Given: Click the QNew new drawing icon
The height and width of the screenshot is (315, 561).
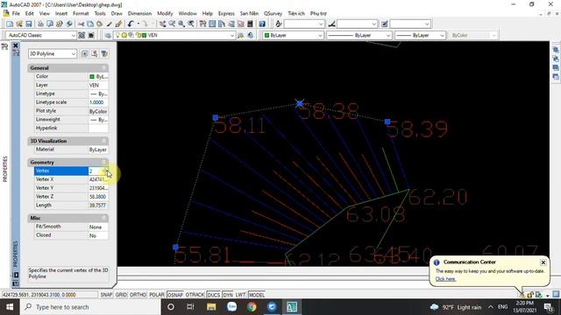Looking at the screenshot, I should click(10, 24).
